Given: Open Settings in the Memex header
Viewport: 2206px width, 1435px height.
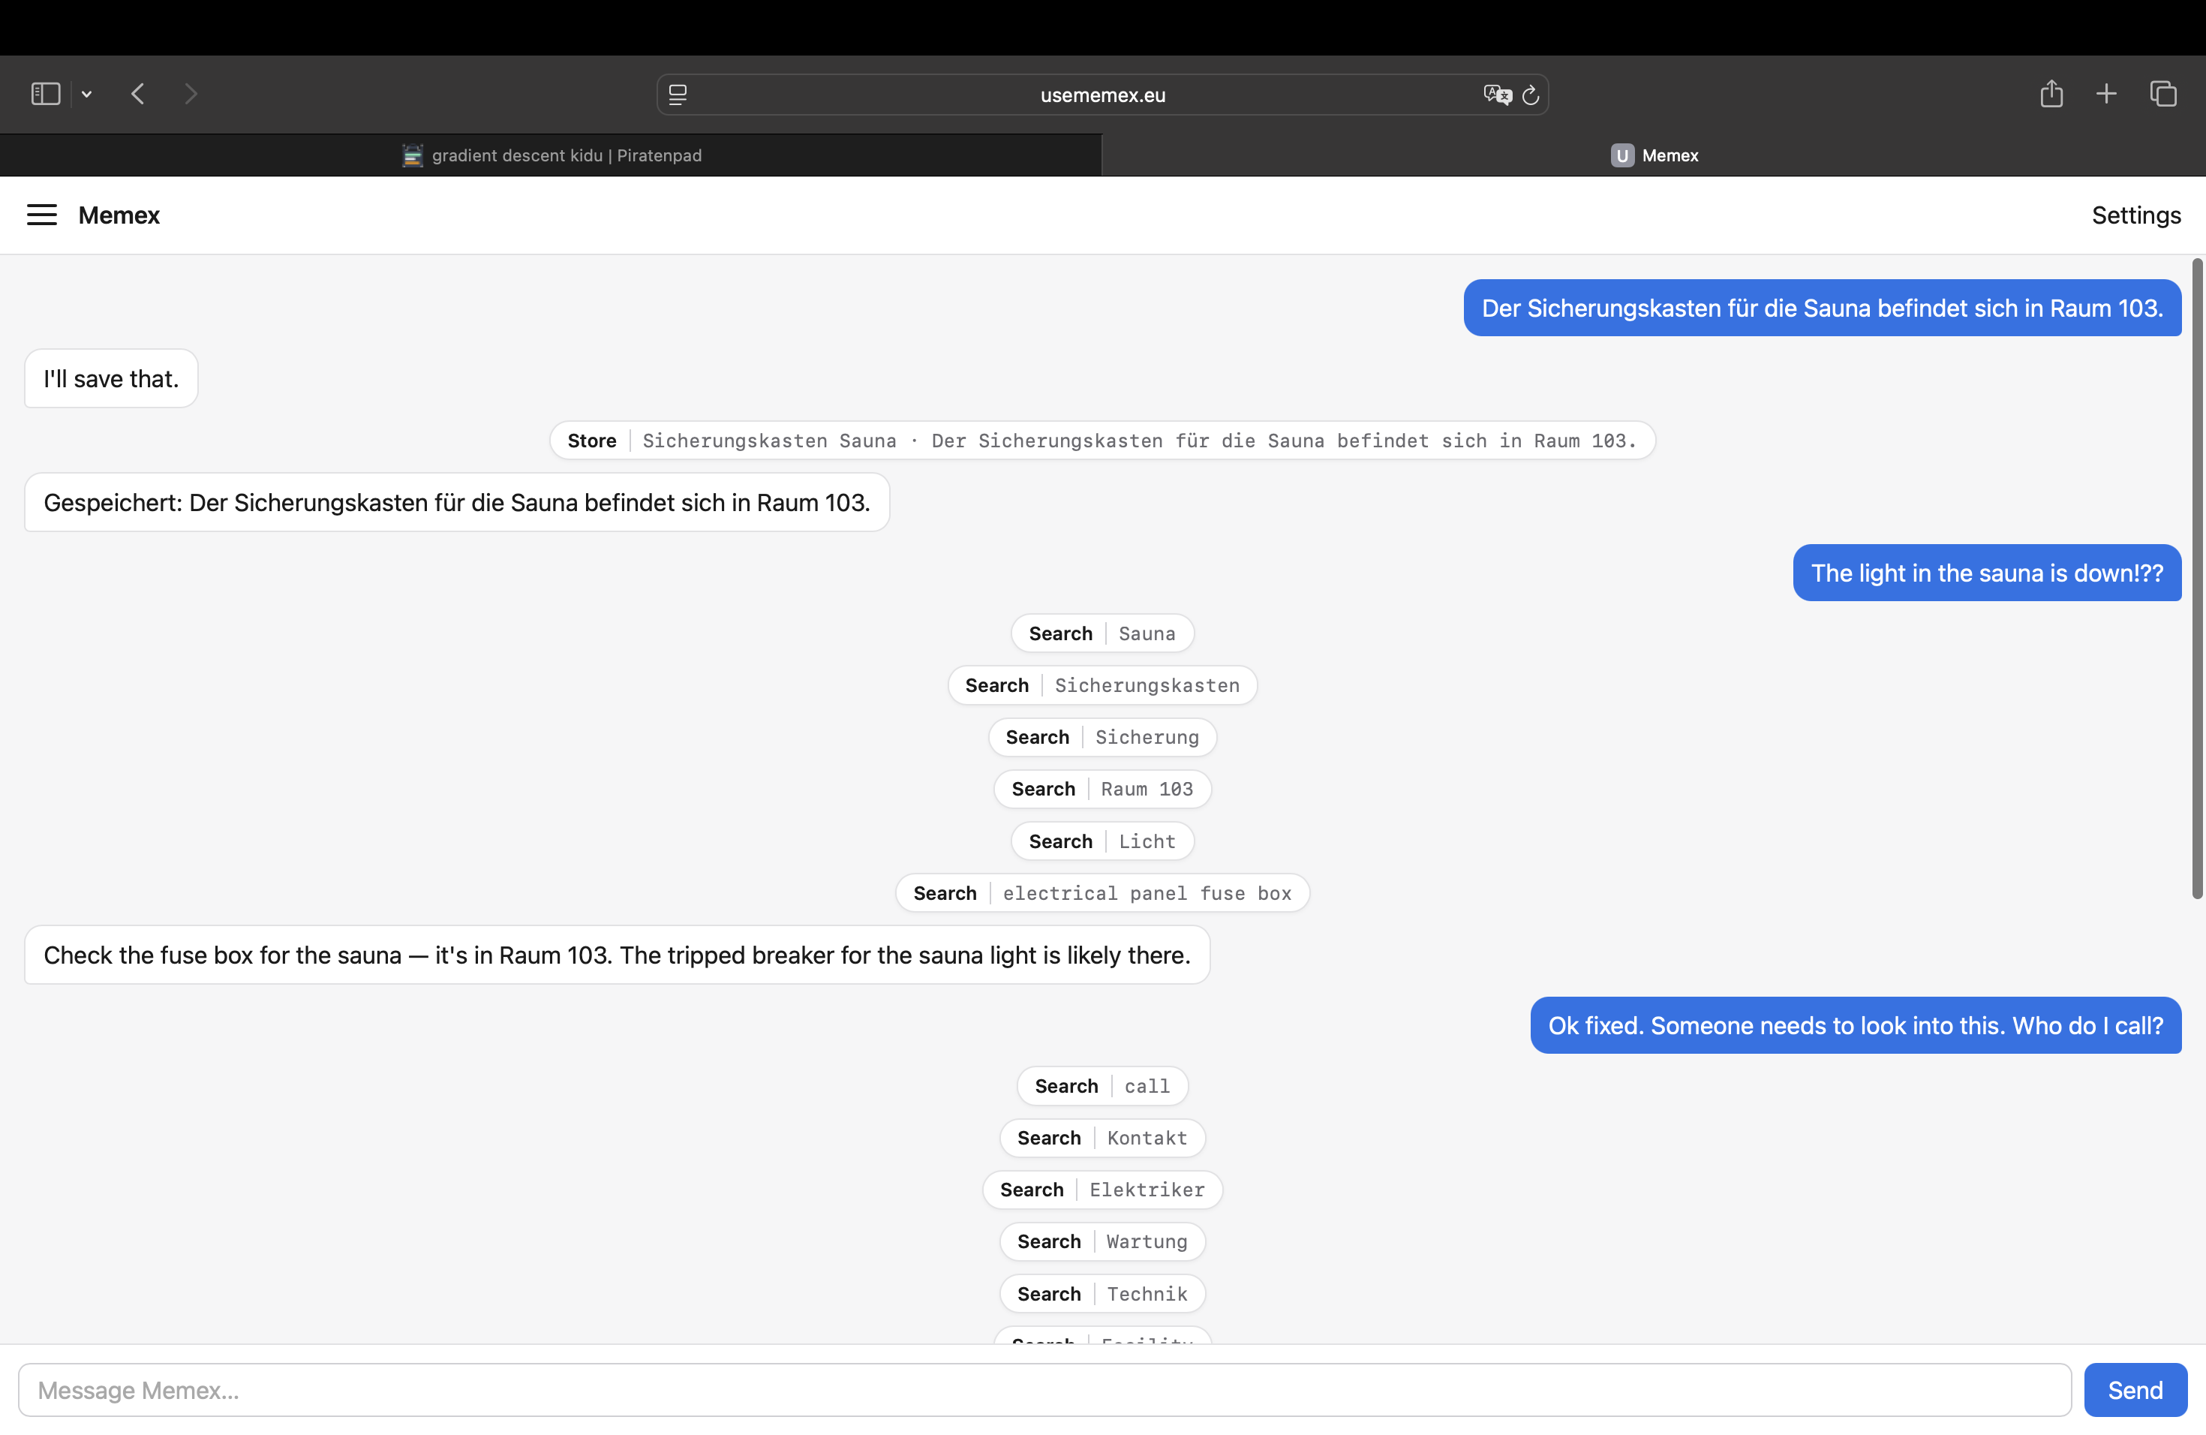Looking at the screenshot, I should pos(2135,215).
